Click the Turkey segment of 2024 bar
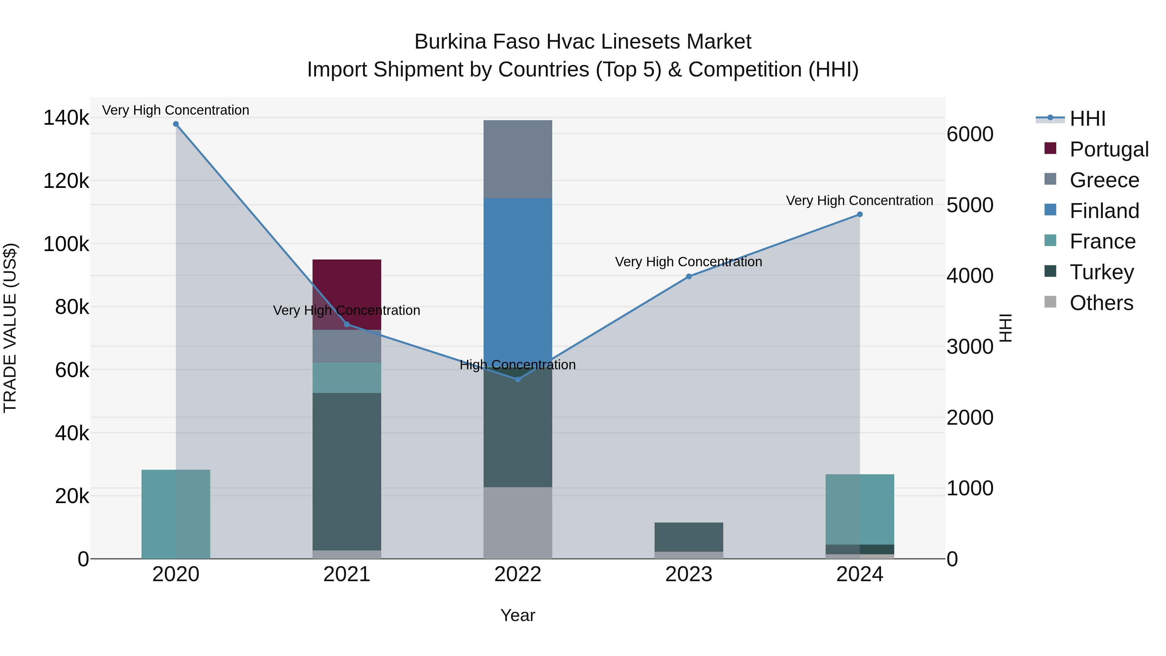1166x656 pixels. pos(860,550)
